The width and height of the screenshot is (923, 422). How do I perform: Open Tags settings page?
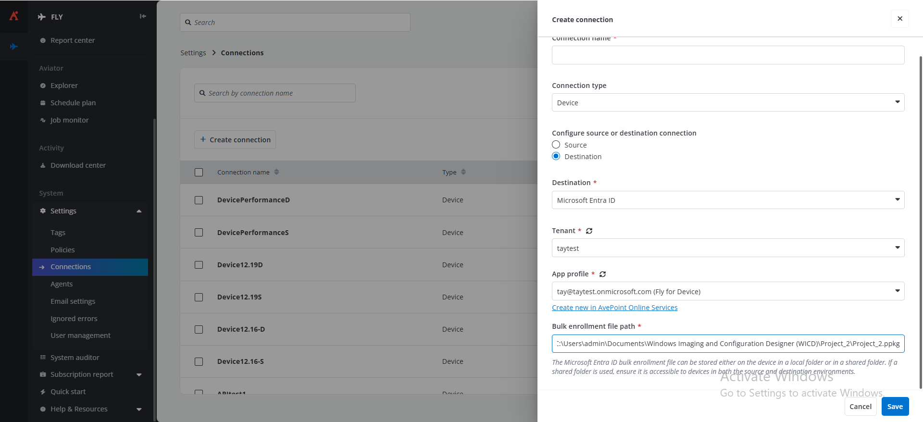pos(58,233)
